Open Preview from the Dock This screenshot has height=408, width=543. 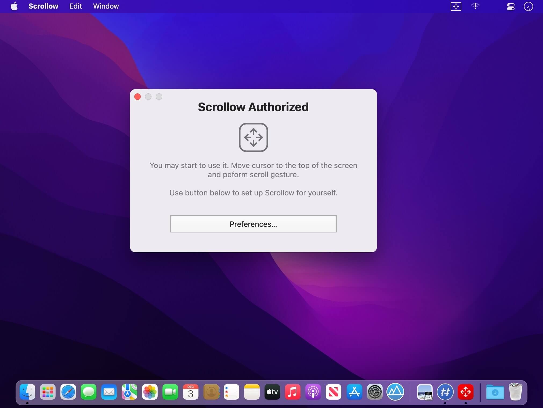(x=425, y=392)
